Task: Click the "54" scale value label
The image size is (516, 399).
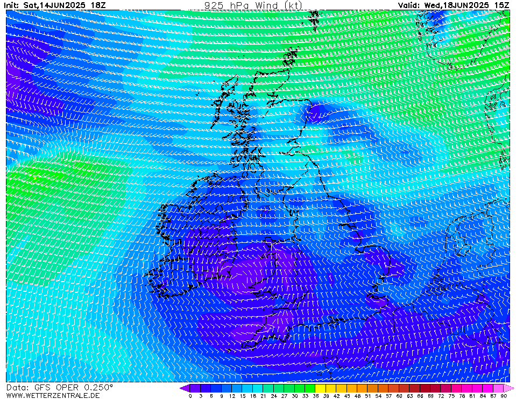Action: click(x=378, y=396)
